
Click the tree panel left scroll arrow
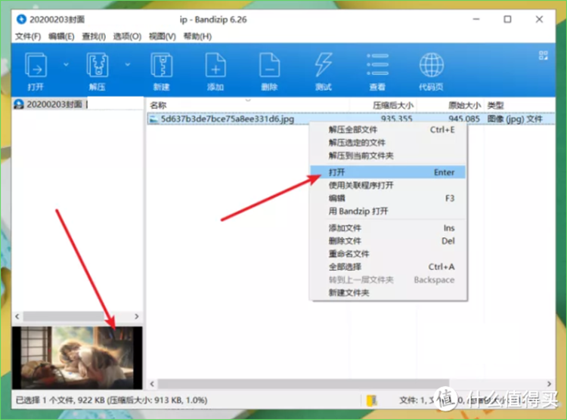[17, 317]
